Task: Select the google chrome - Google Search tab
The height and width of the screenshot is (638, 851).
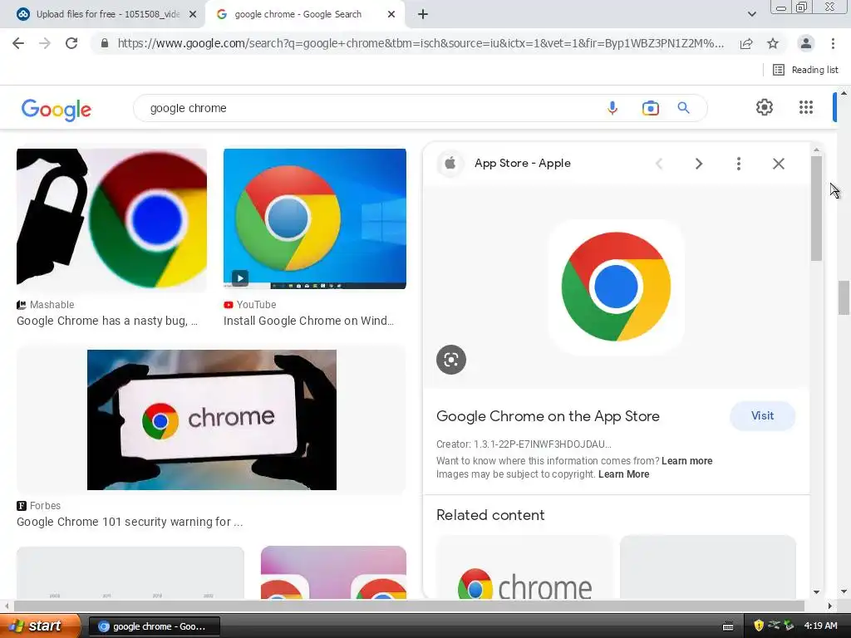Action: 298,14
